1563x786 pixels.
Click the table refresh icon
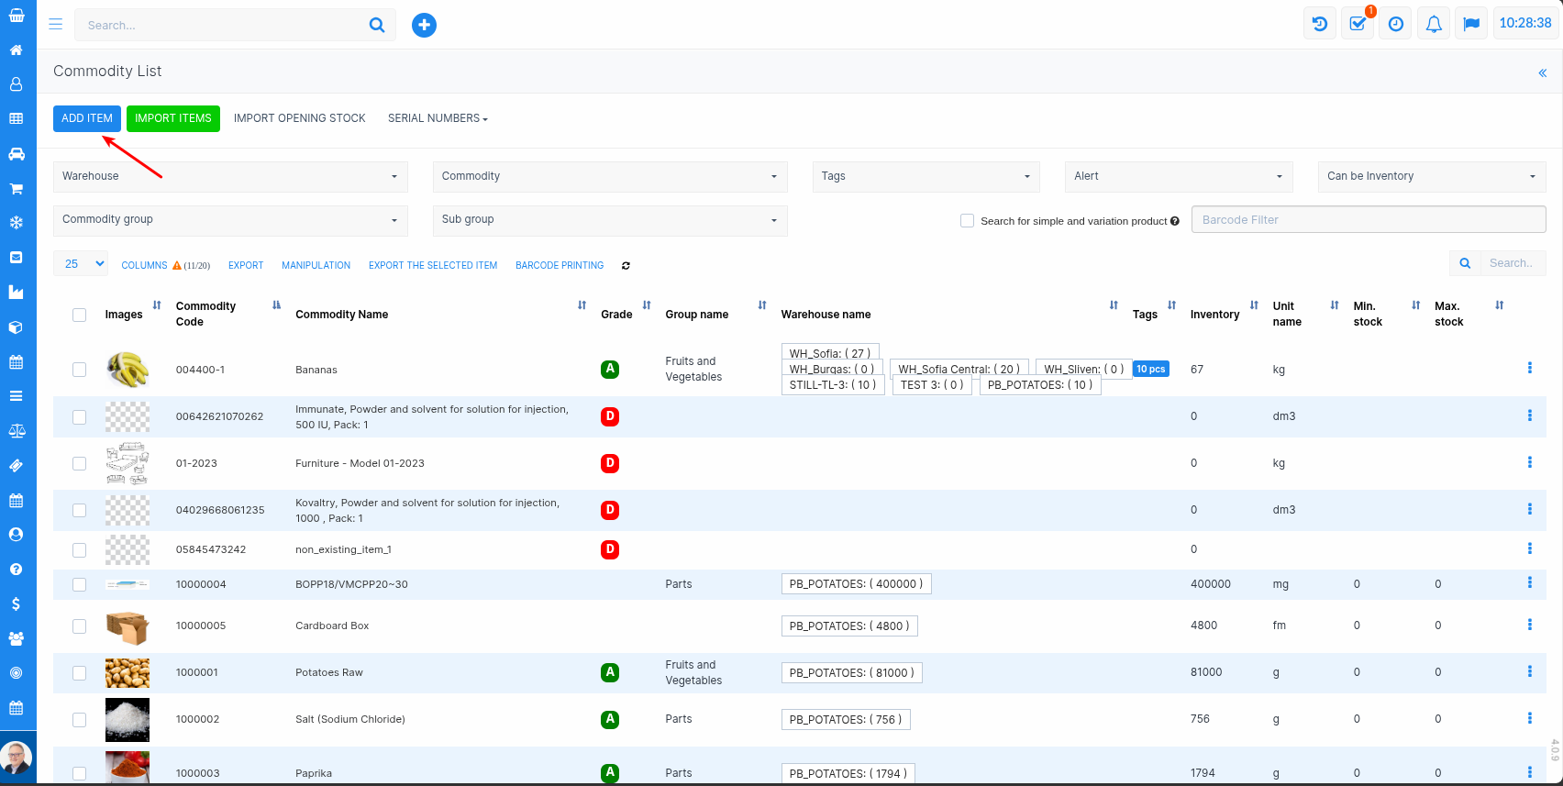click(626, 266)
